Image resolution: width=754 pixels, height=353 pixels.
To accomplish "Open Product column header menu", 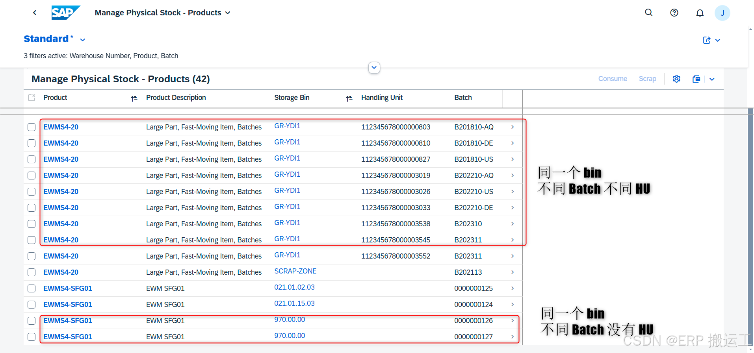I will point(55,98).
